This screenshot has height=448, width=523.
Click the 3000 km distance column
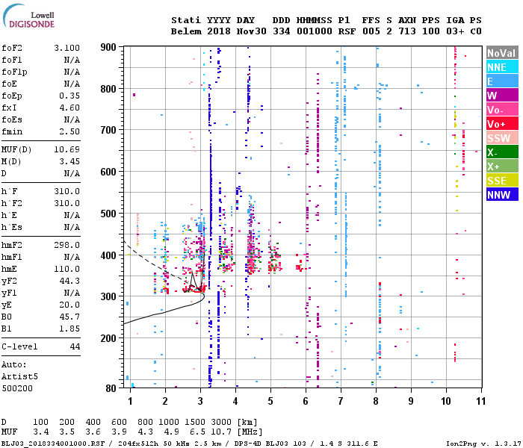pyautogui.click(x=222, y=423)
